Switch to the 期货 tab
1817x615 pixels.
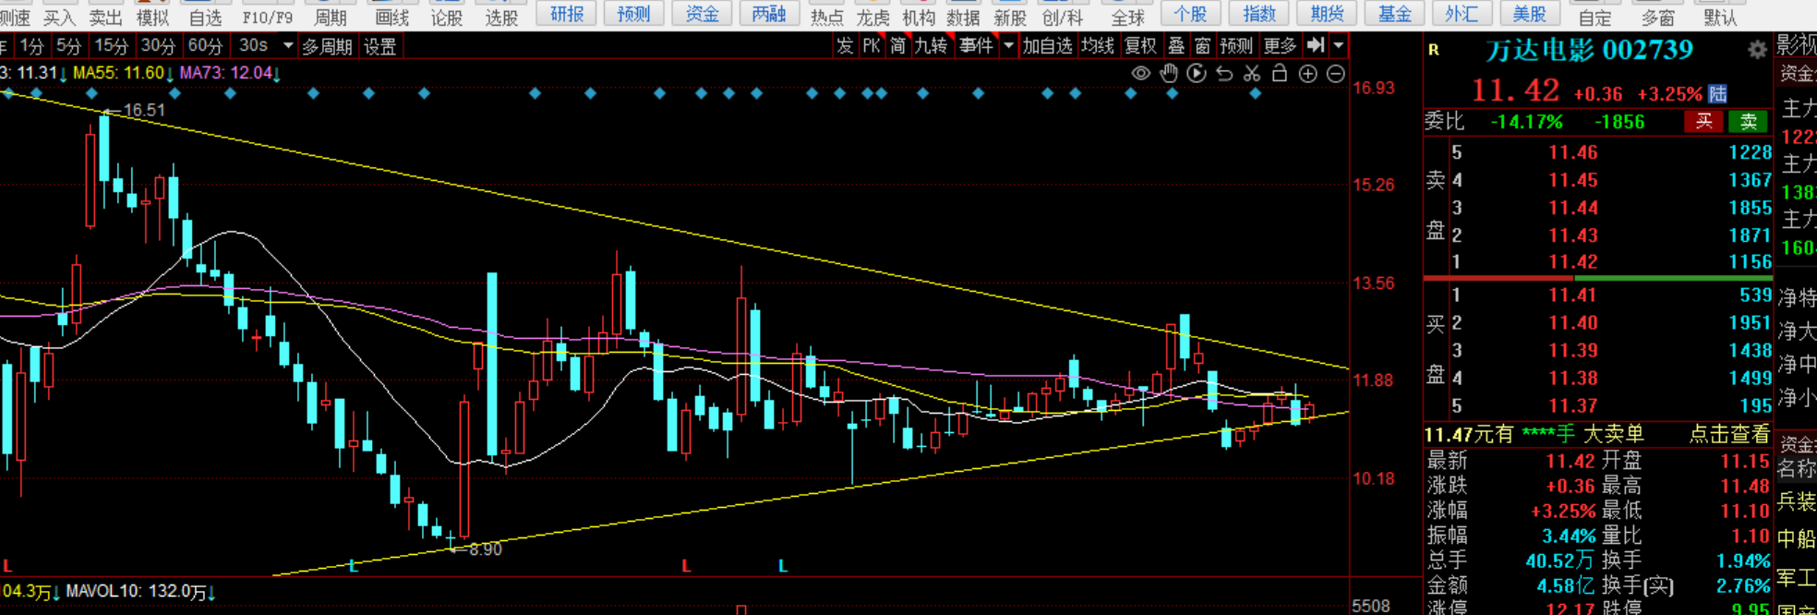[x=1327, y=14]
